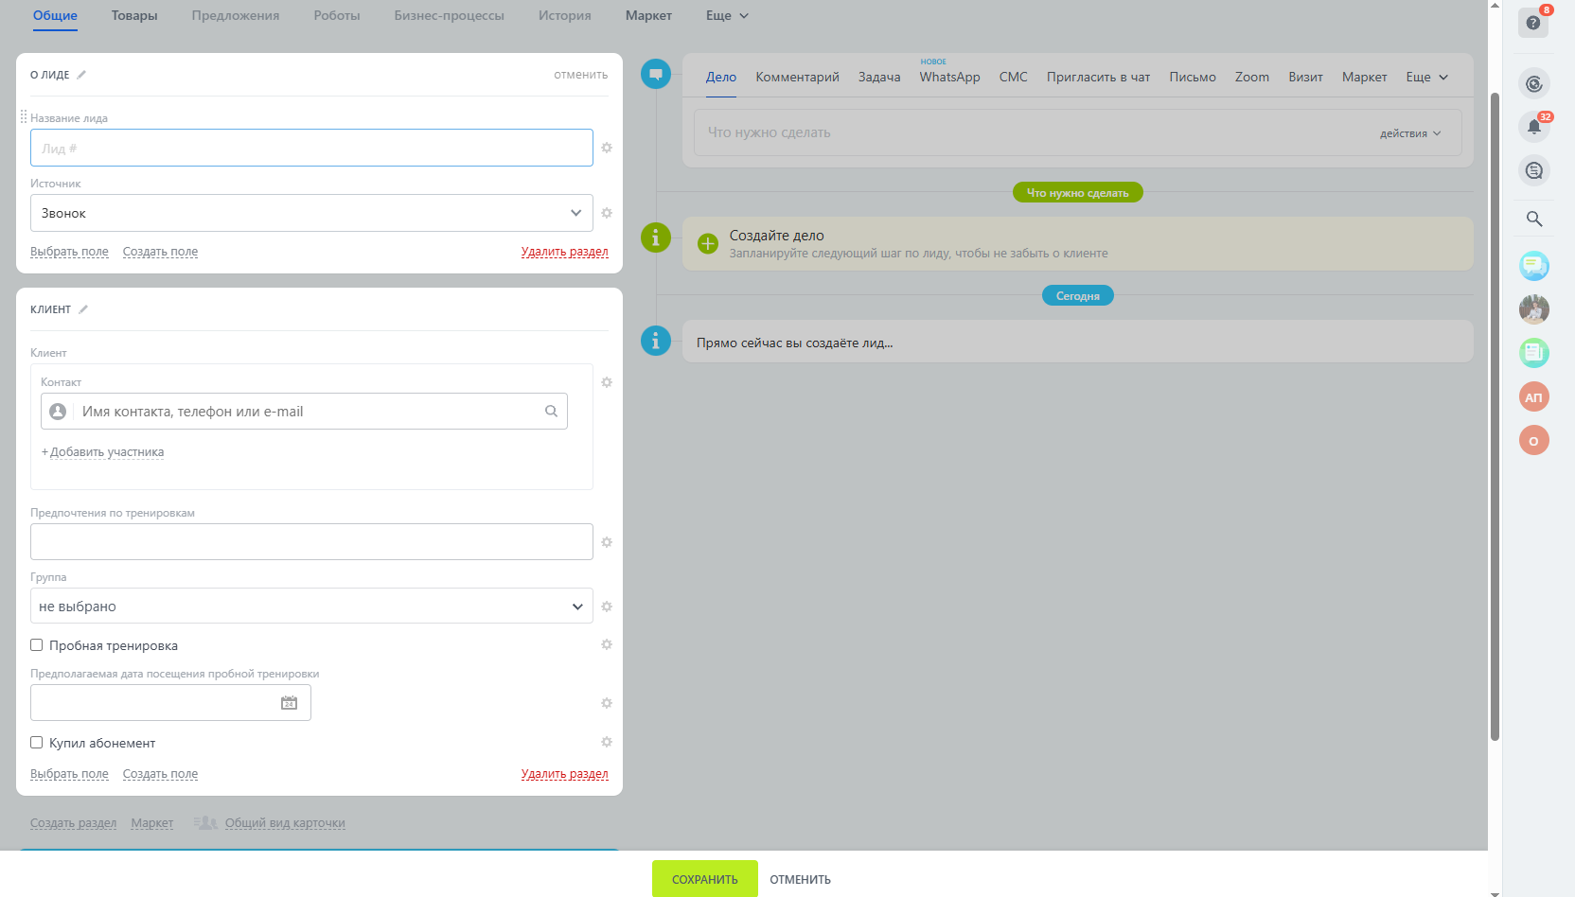Screen dimensions: 1575x897
Task: Click отменить link in О лиде section
Action: (x=580, y=75)
